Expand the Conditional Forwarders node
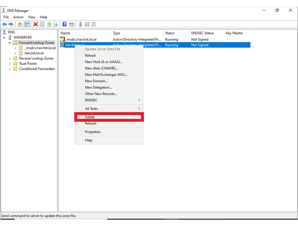 pos(10,69)
